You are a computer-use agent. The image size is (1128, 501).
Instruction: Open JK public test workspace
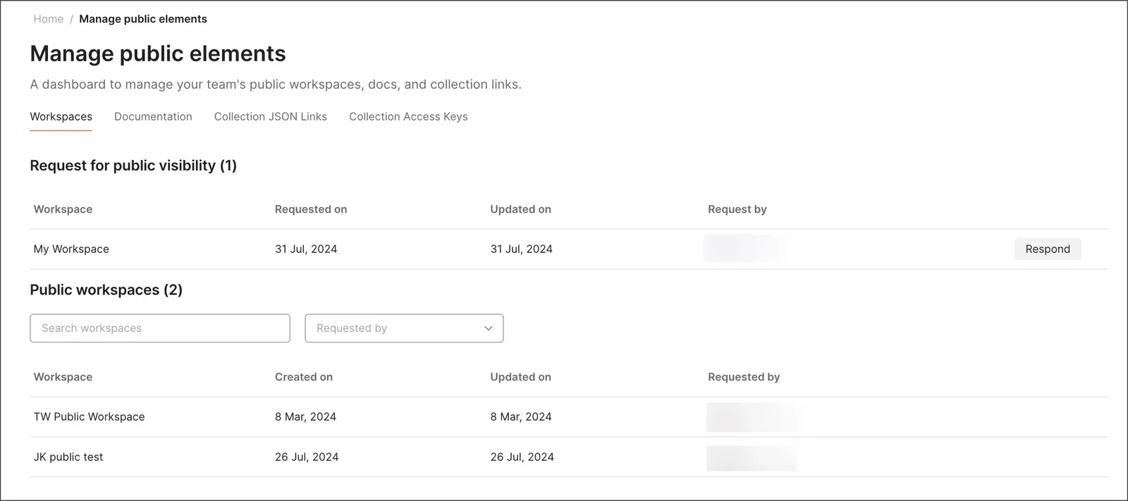point(68,457)
